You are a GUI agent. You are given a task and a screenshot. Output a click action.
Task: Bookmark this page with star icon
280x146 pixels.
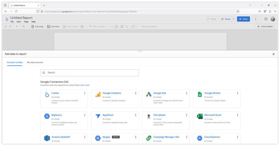pyautogui.click(x=238, y=11)
